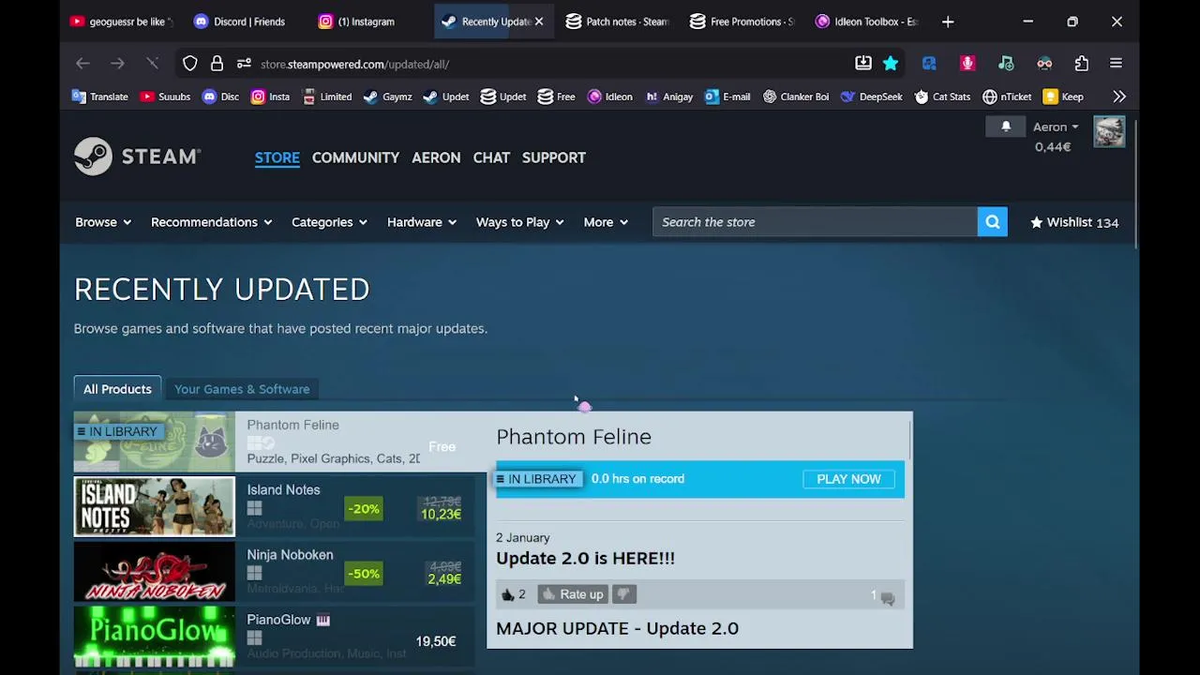Click the thumbs-up icon on Update 2.0
This screenshot has height=675, width=1200.
coord(508,594)
